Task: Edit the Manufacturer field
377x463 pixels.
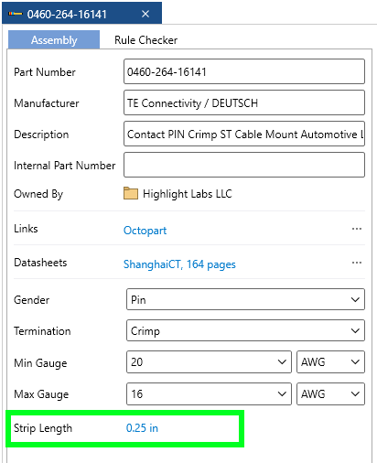Action: (x=244, y=102)
